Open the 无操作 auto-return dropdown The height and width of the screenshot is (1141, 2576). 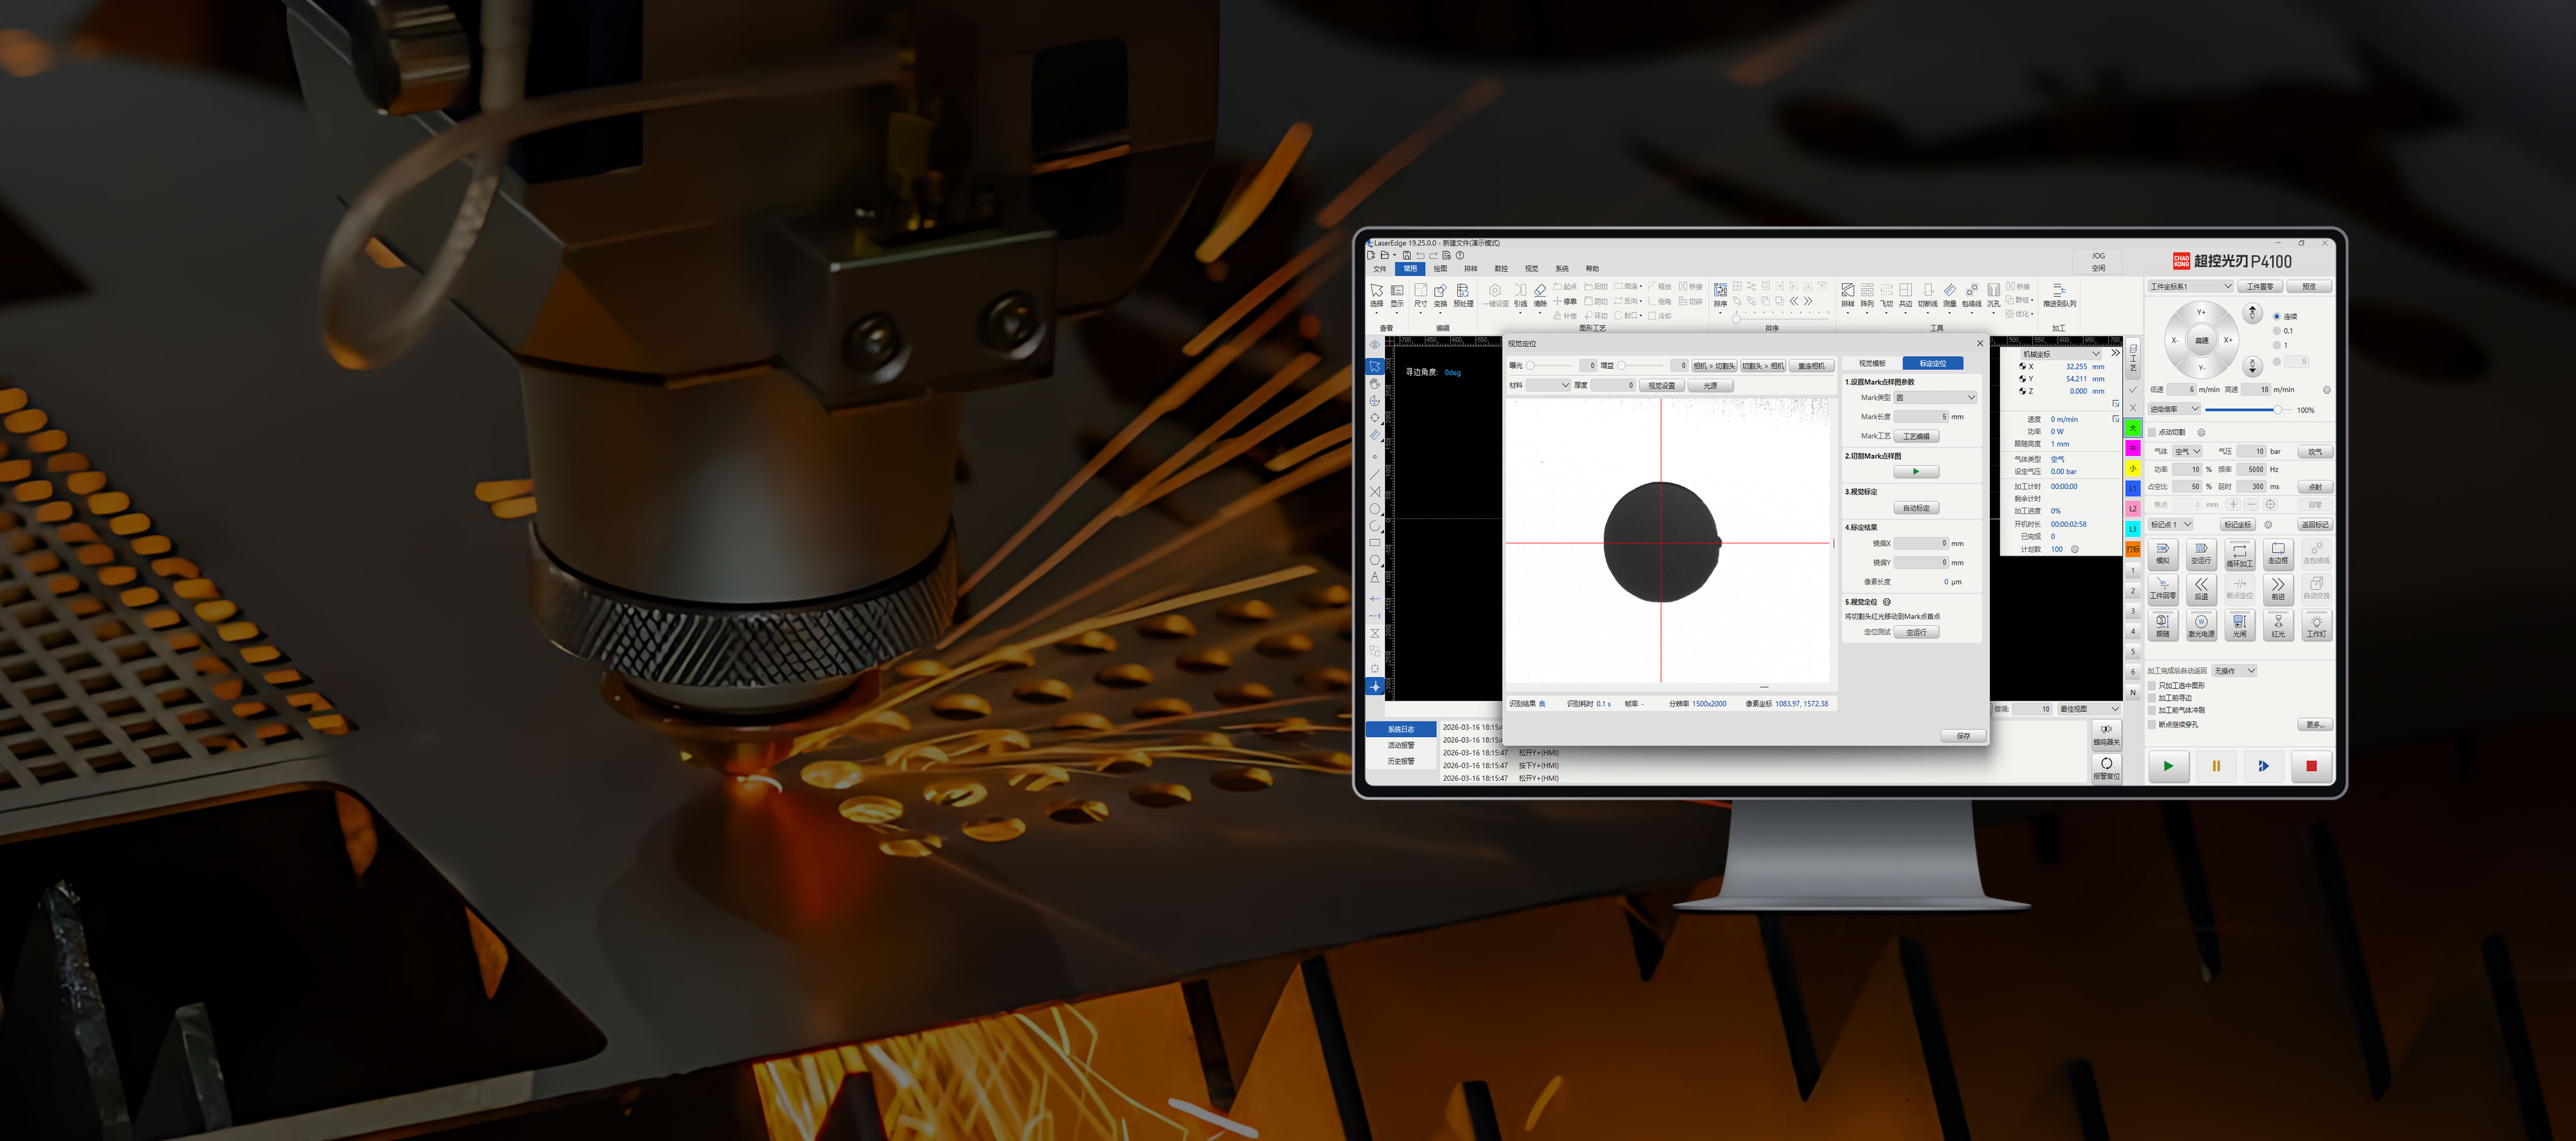pyautogui.click(x=2234, y=671)
